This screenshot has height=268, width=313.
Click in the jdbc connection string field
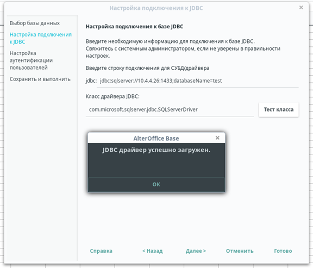[198, 81]
